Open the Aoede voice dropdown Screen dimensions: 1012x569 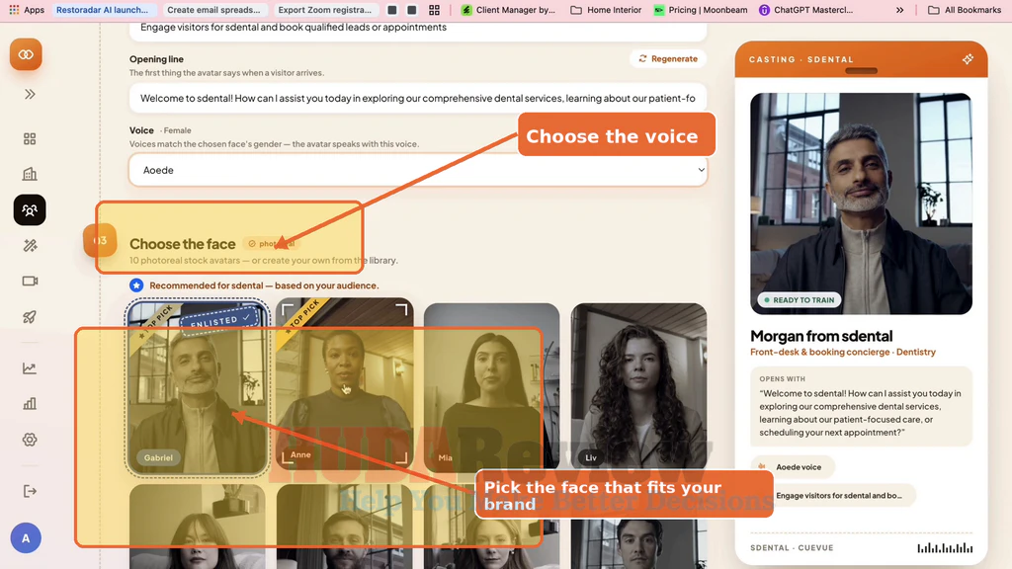(418, 170)
